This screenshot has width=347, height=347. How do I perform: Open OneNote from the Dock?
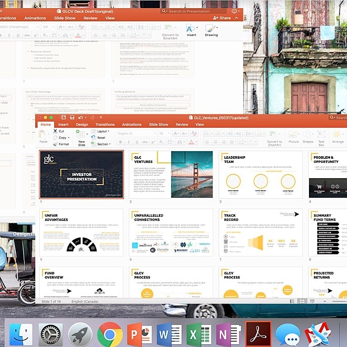228,334
